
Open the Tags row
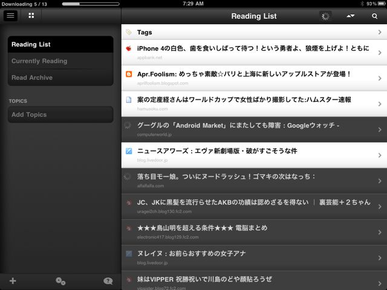click(254, 32)
